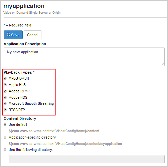Grab the description textarea resize handle
Image resolution: width=168 pixels, height=167 pixels.
pos(163,65)
